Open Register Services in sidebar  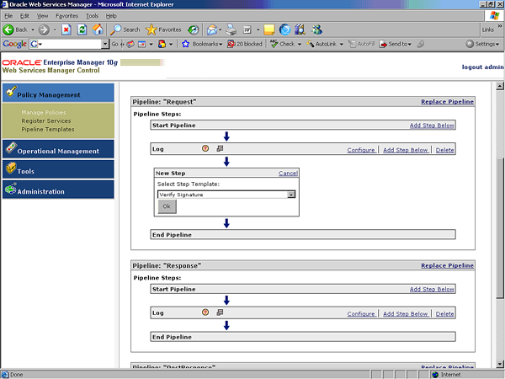pyautogui.click(x=46, y=120)
